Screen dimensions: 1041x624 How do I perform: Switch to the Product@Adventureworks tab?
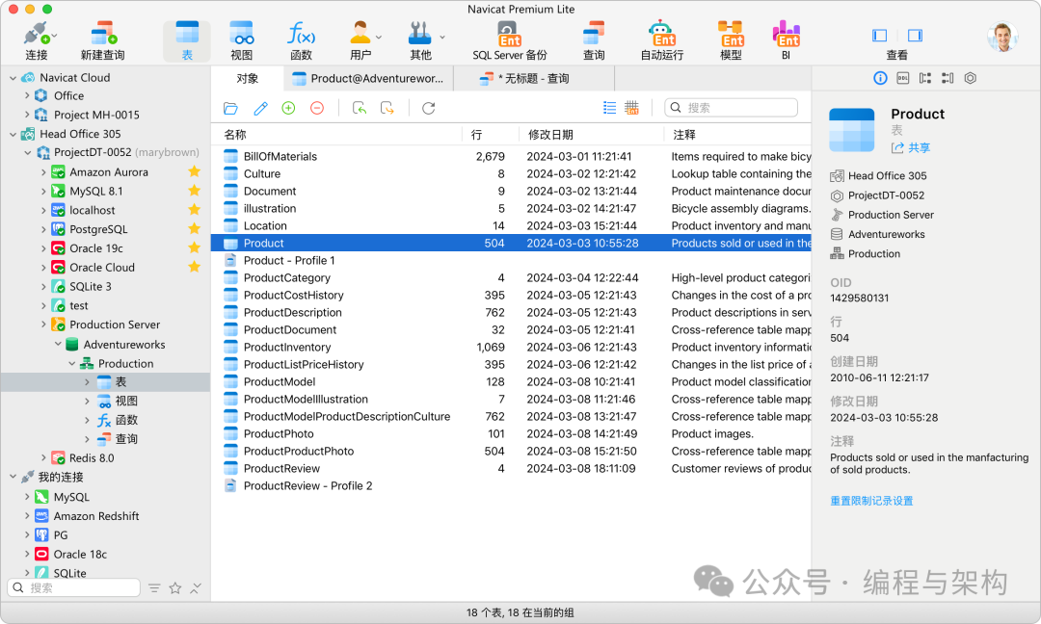click(368, 78)
